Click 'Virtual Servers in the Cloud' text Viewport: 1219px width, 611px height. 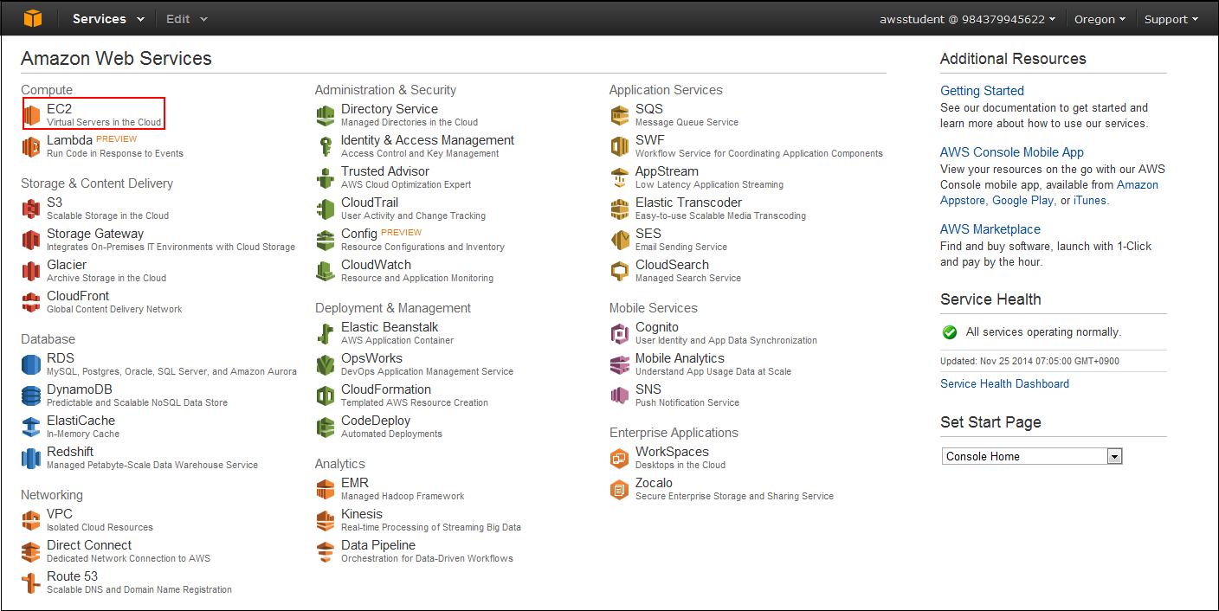tap(104, 122)
